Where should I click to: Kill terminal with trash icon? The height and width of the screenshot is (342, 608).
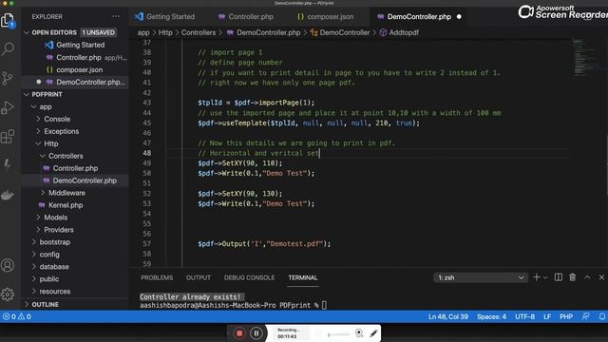pos(573,277)
